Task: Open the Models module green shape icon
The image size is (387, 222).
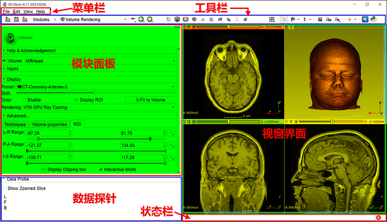Action: click(x=186, y=19)
